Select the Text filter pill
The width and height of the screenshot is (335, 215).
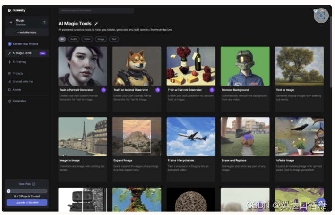[114, 39]
